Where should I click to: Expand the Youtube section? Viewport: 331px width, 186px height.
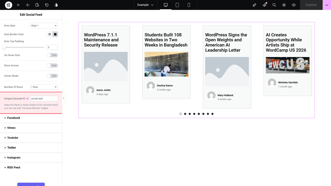pos(31,138)
